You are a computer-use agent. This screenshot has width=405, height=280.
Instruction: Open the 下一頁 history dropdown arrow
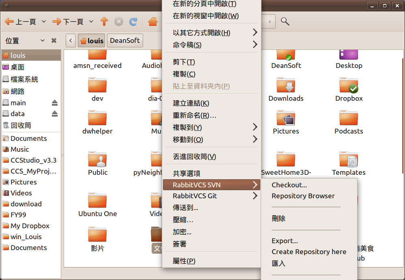(91, 21)
